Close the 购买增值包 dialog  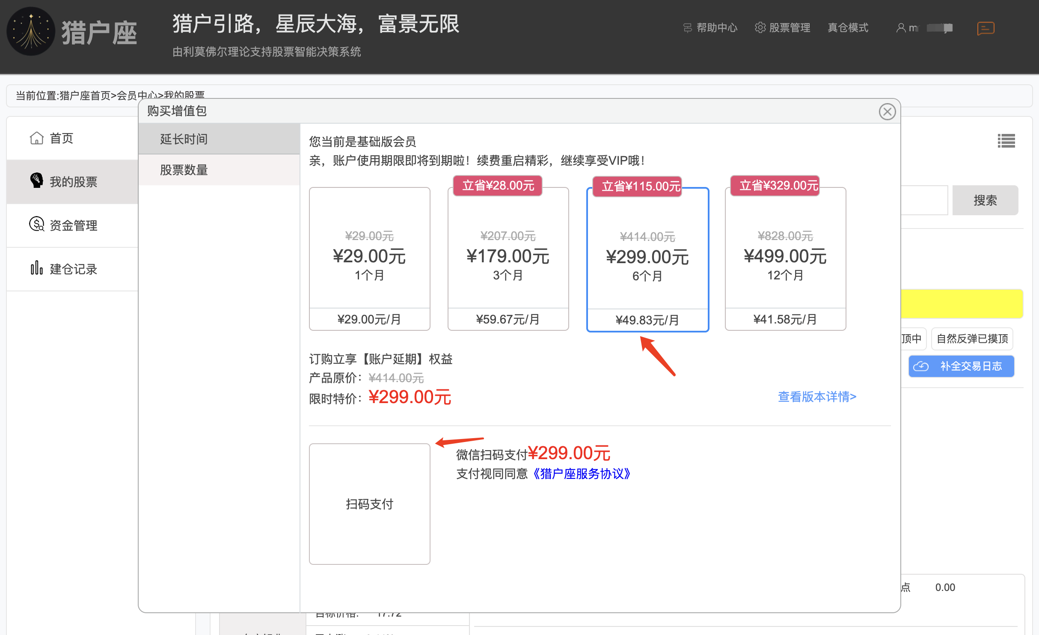click(x=887, y=112)
